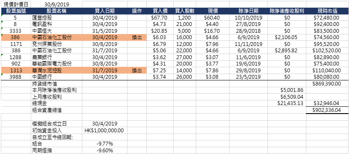Image resolution: width=349 pixels, height=154 pixels.
Task: Click the 買入價 column header
Action: pos(160,11)
